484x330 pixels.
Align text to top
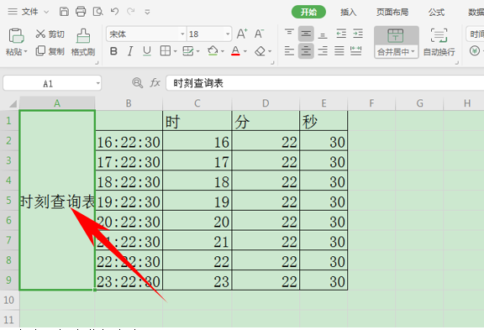point(289,34)
